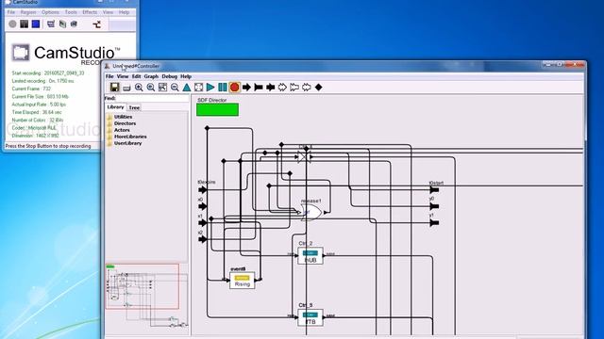Select the Rising event actor block

242,281
